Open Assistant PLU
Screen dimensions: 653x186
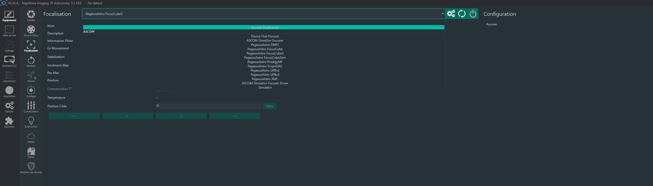[x=9, y=62]
